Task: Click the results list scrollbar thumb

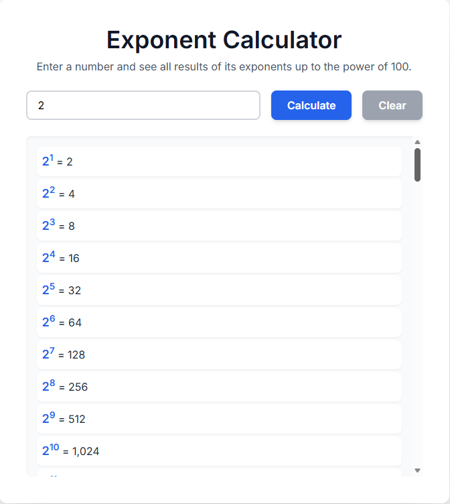Action: pyautogui.click(x=418, y=165)
